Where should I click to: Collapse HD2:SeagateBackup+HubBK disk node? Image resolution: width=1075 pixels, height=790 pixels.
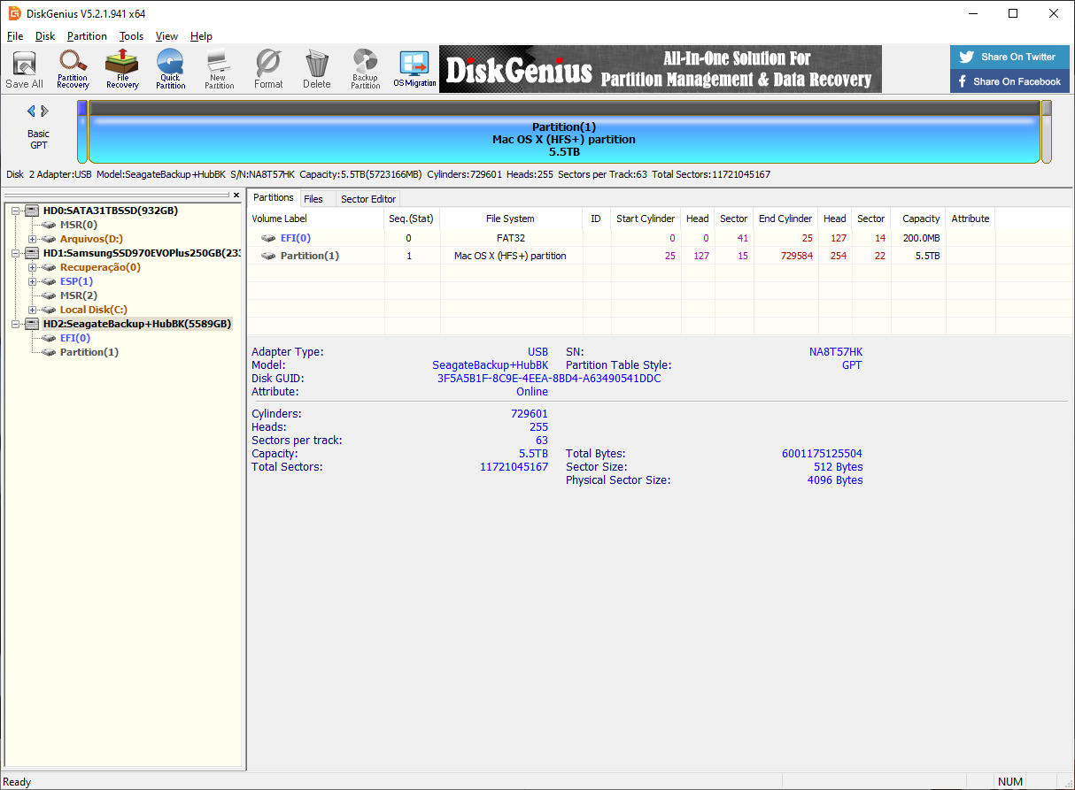pos(16,324)
